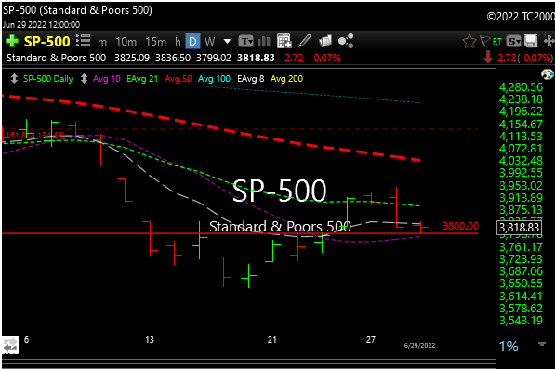The width and height of the screenshot is (555, 369).
Task: Click the 4,032.48 price scale value
Action: tap(521, 161)
